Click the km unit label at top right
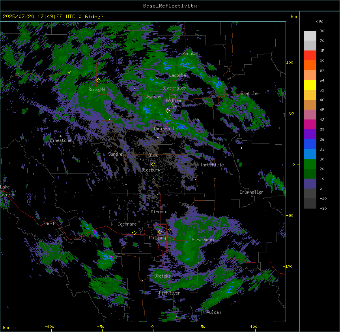Image resolution: width=340 pixels, height=332 pixels. tap(294, 17)
